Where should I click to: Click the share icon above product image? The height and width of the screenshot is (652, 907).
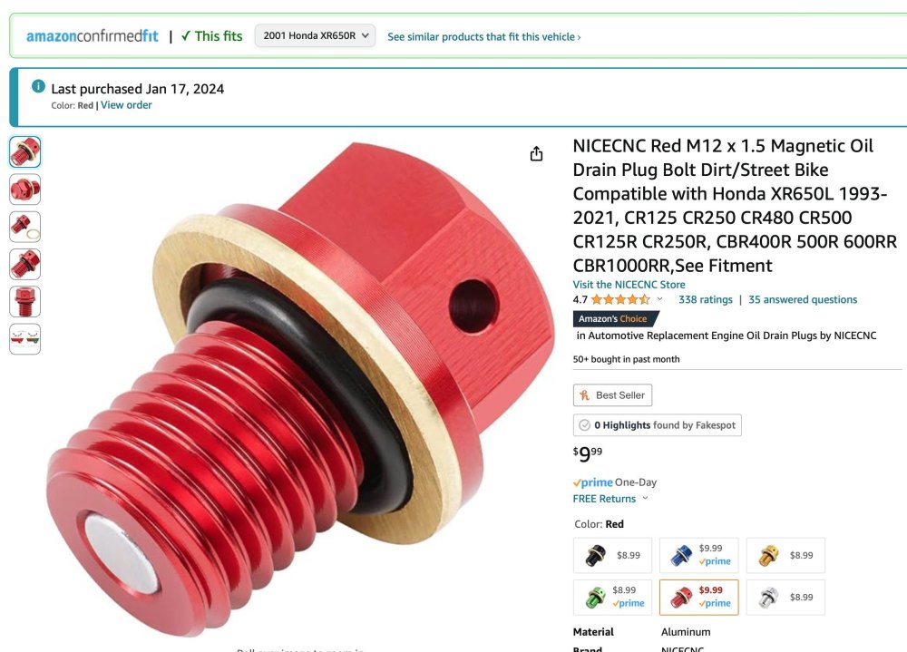[x=536, y=153]
